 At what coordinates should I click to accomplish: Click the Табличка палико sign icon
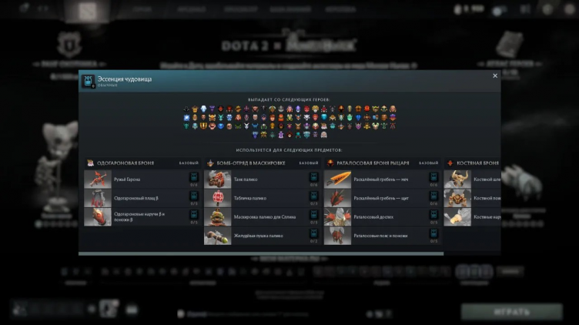point(218,198)
